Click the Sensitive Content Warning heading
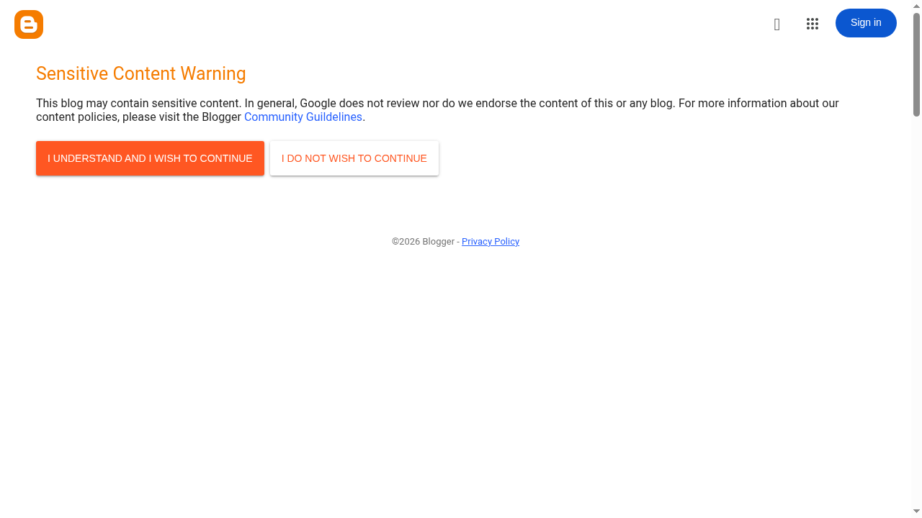Screen dimensions: 922x518 (141, 74)
